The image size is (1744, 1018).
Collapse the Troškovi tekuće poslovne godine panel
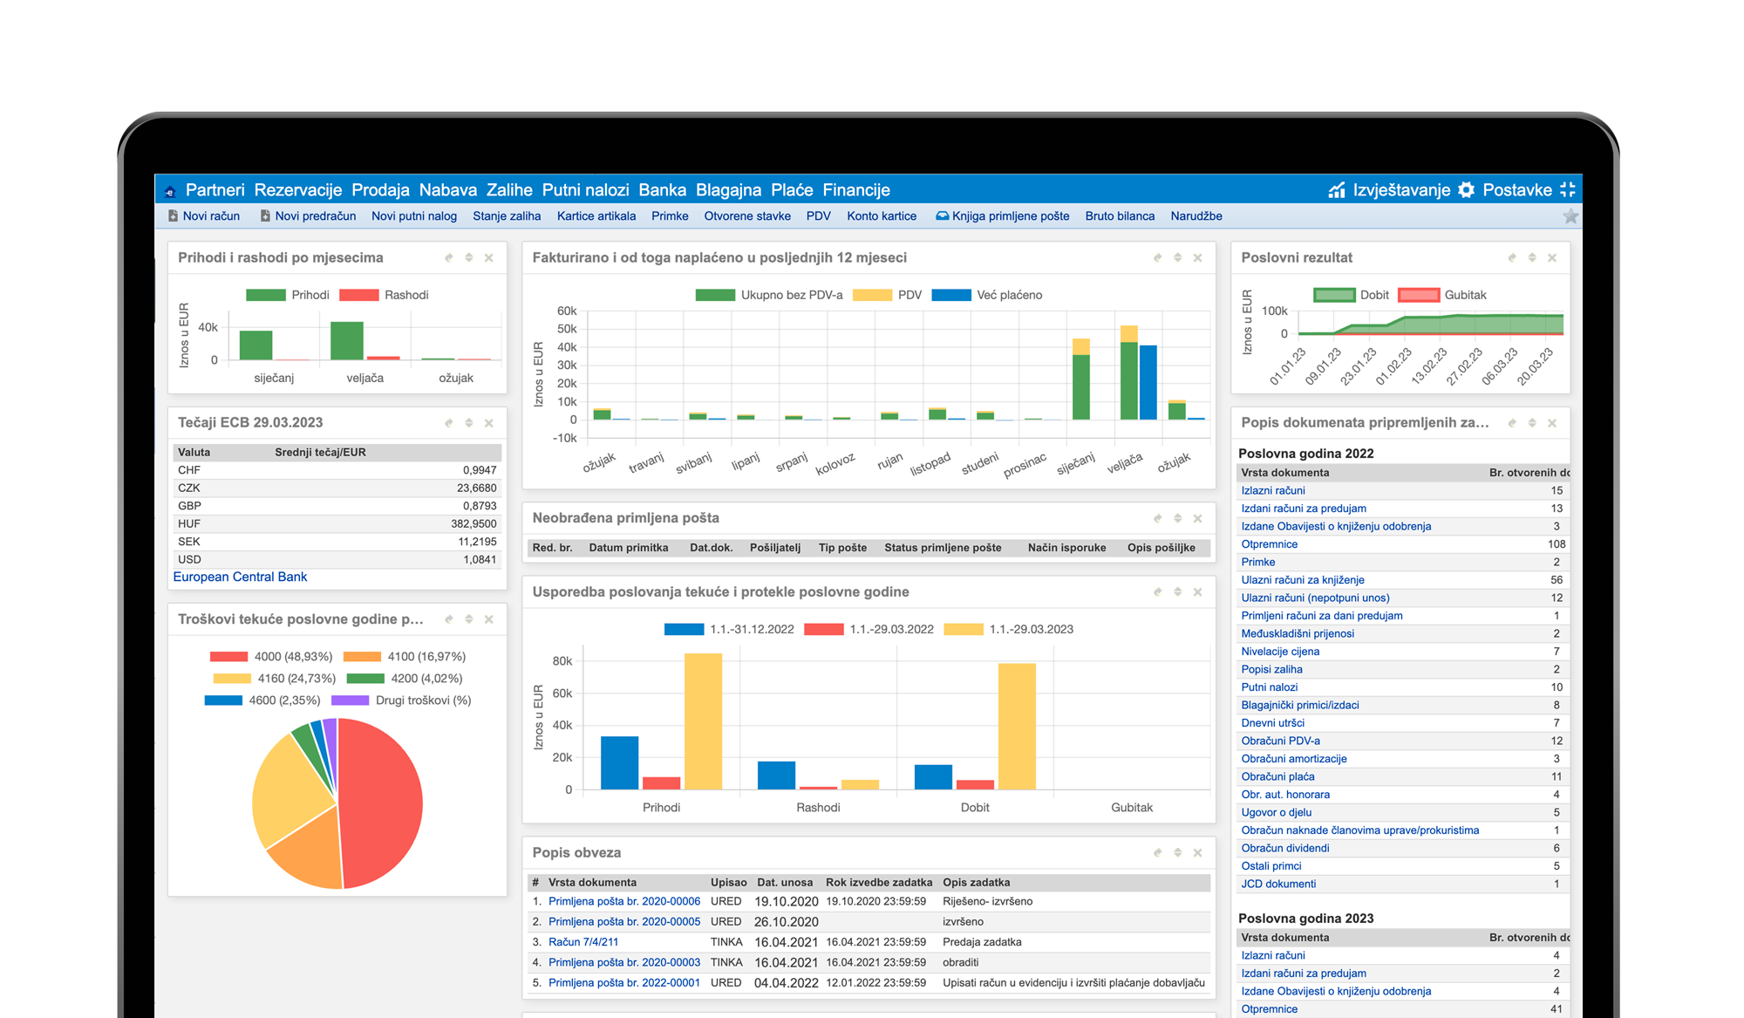coord(469,619)
